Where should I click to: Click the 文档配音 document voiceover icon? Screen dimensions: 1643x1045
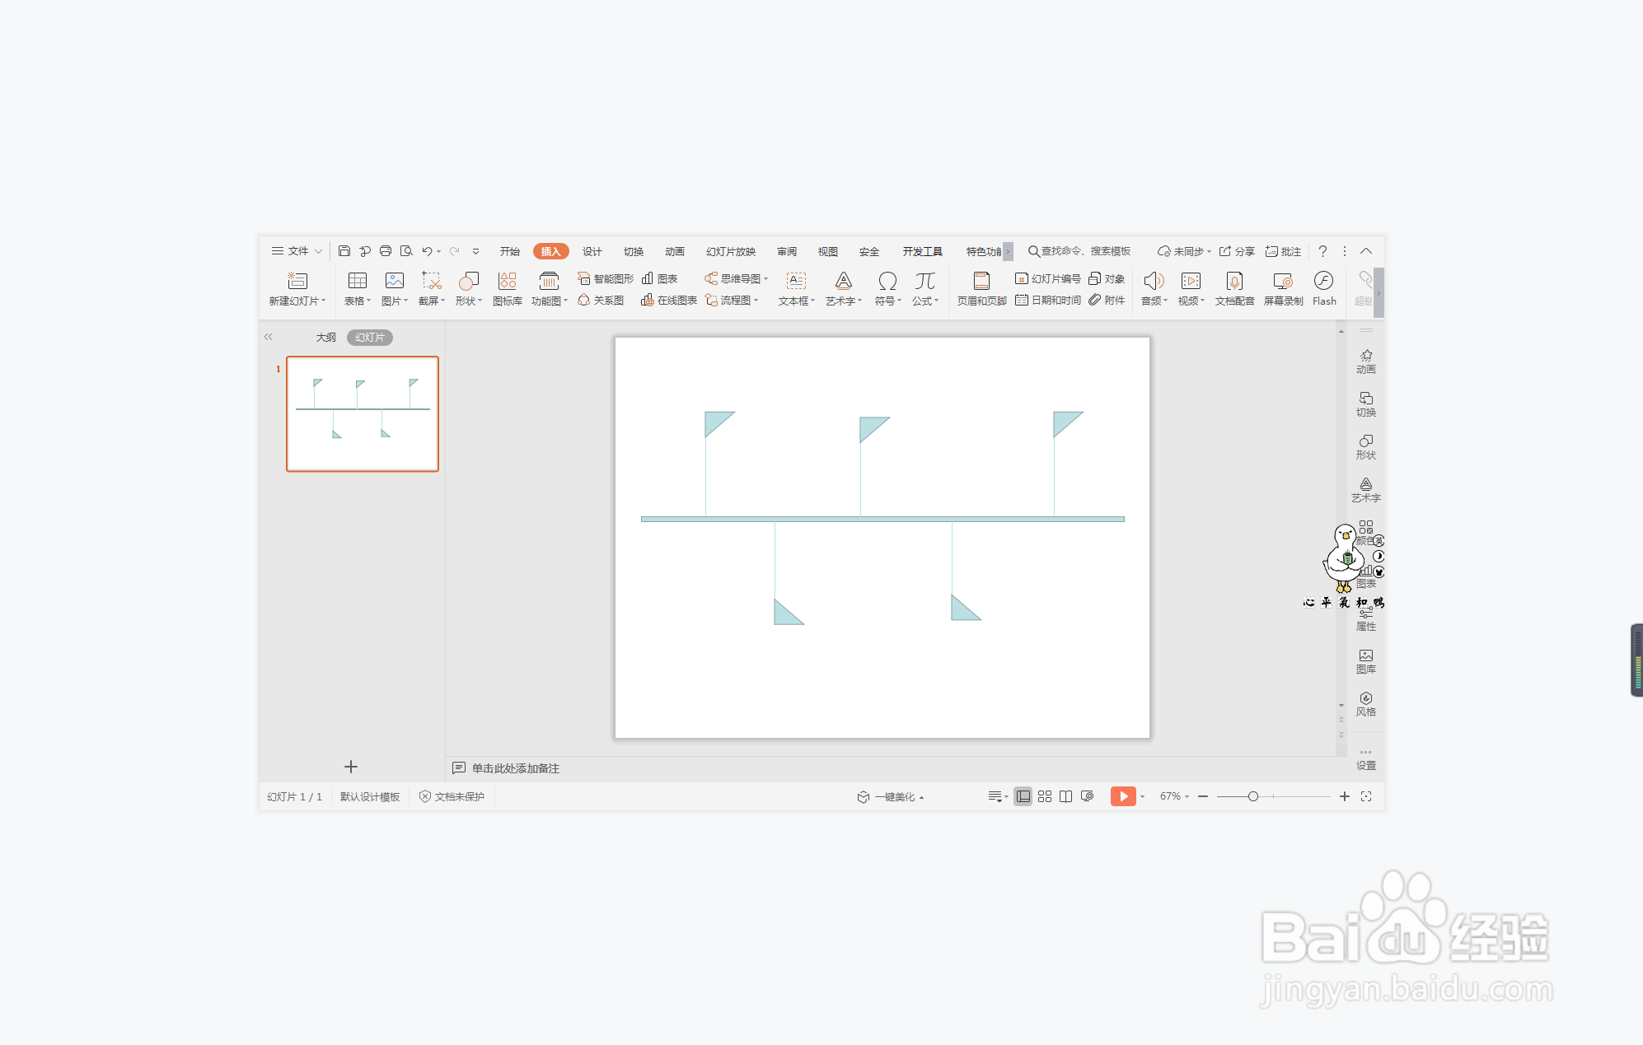tap(1234, 287)
